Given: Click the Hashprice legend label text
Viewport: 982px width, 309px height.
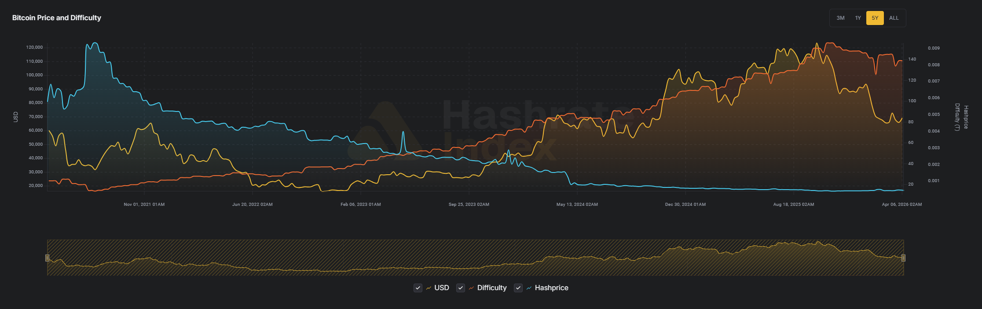Looking at the screenshot, I should tap(551, 288).
